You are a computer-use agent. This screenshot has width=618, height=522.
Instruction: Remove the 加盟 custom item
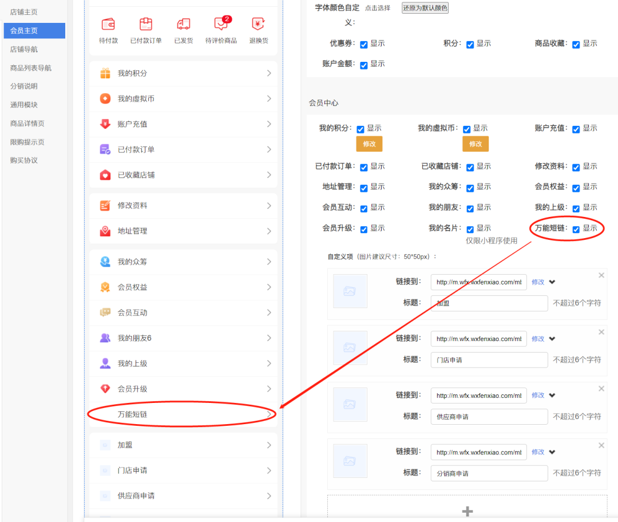coord(601,275)
